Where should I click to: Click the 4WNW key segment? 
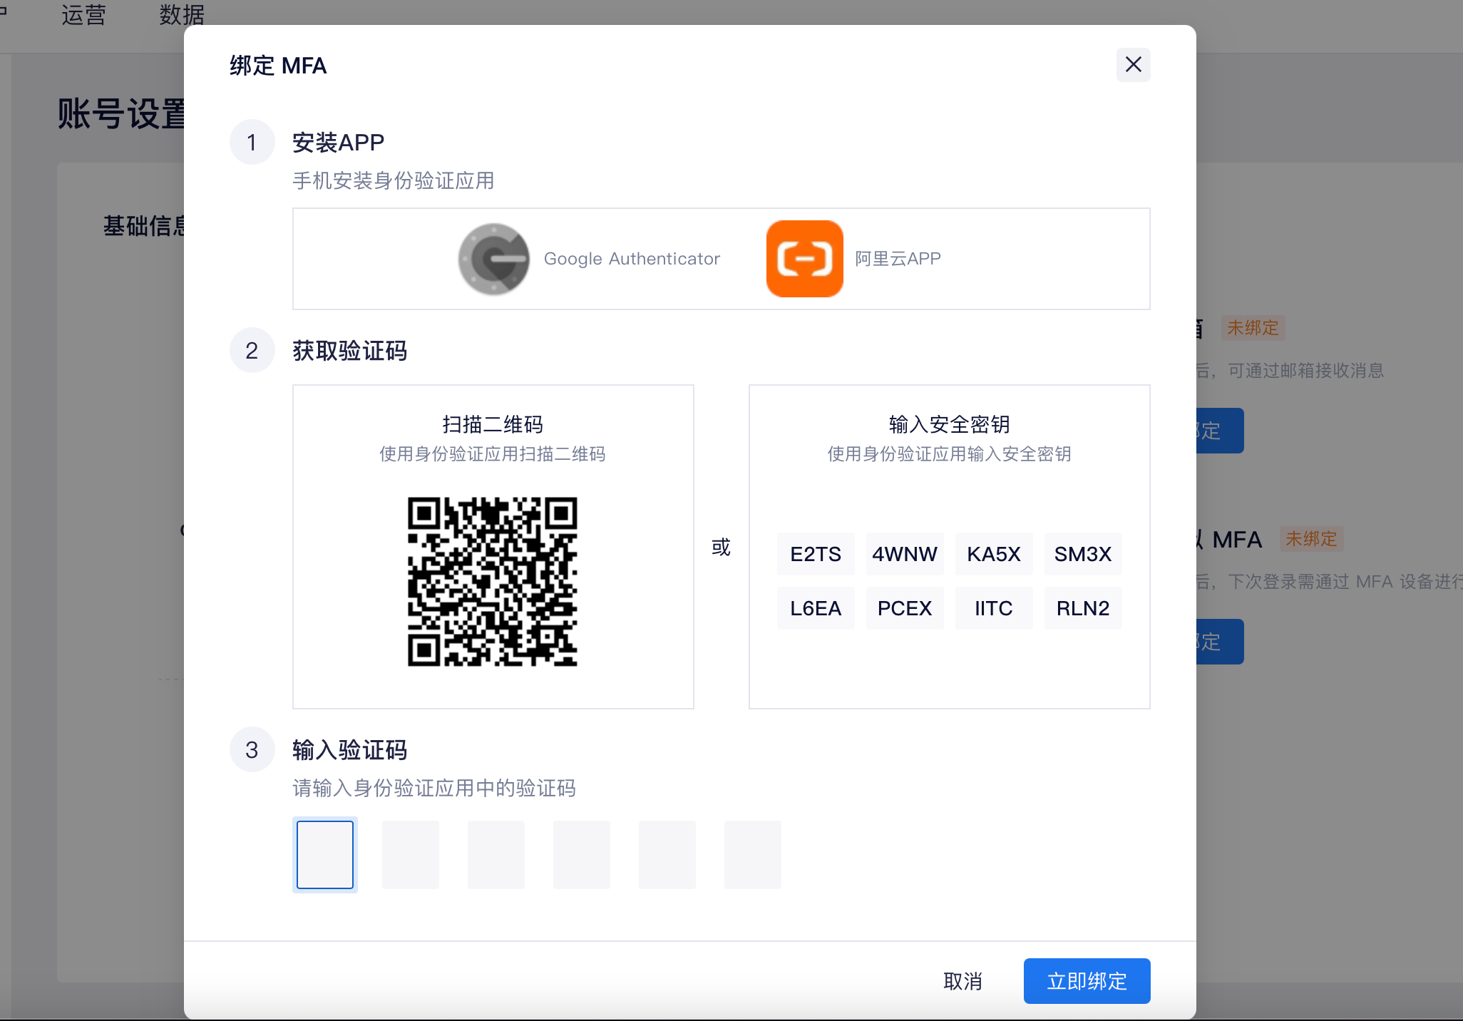tap(904, 554)
